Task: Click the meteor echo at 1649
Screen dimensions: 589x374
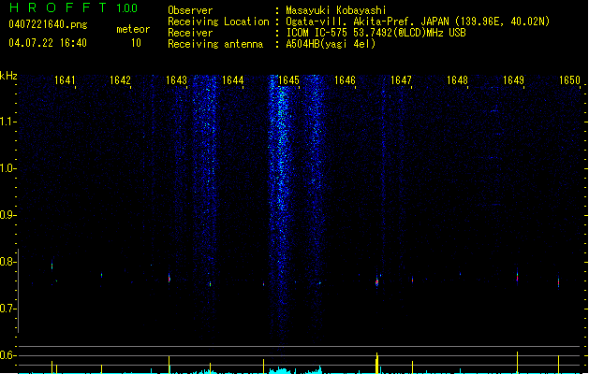Action: tap(517, 277)
